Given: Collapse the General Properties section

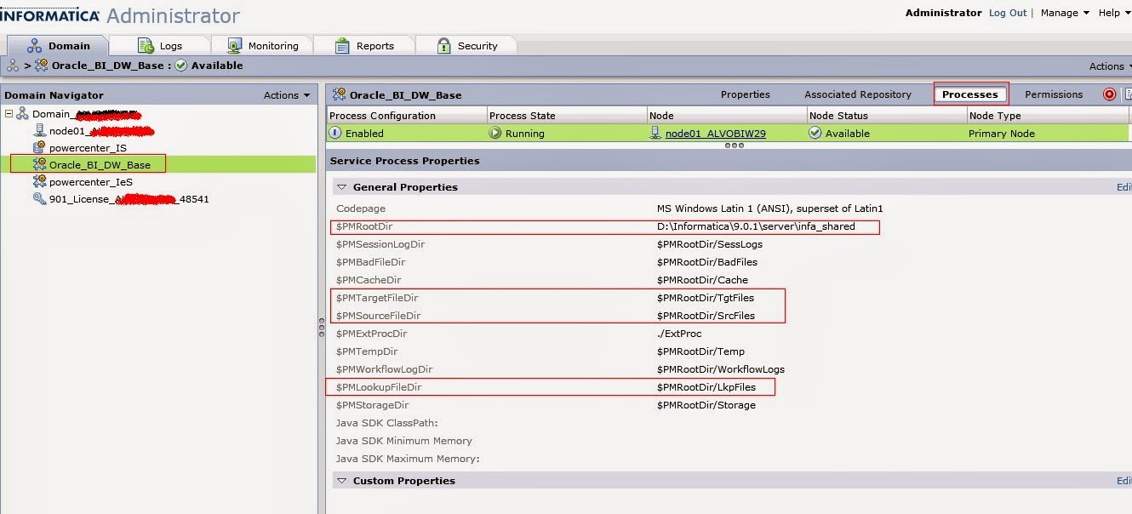Looking at the screenshot, I should [341, 187].
